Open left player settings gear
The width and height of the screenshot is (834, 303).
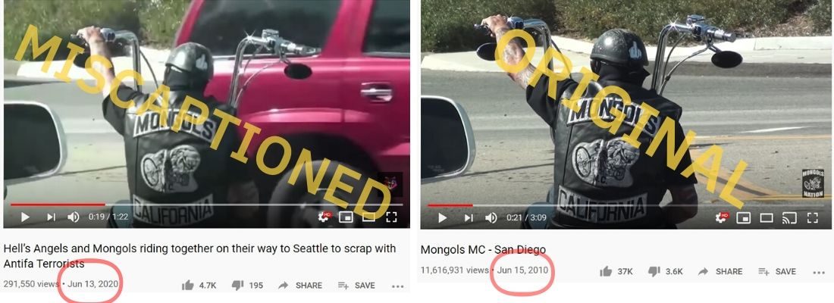(324, 217)
